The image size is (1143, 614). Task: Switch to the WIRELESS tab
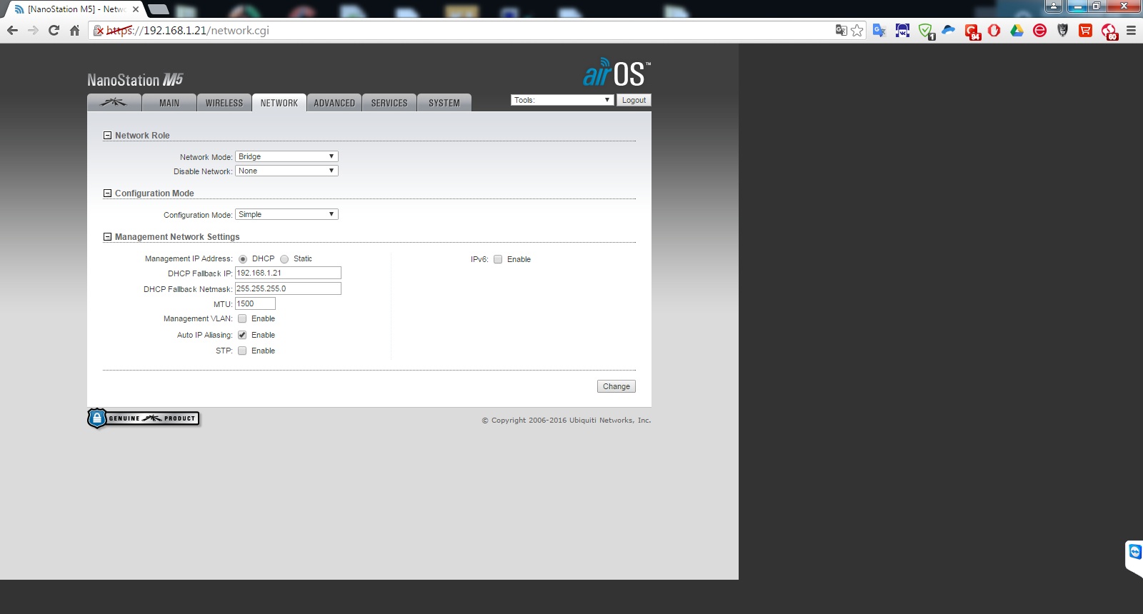224,103
